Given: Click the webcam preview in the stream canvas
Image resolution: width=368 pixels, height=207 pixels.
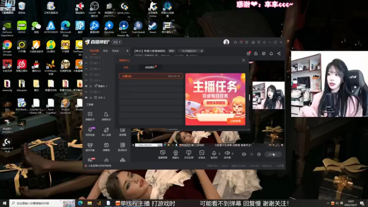Looking at the screenshot, I should (269, 95).
